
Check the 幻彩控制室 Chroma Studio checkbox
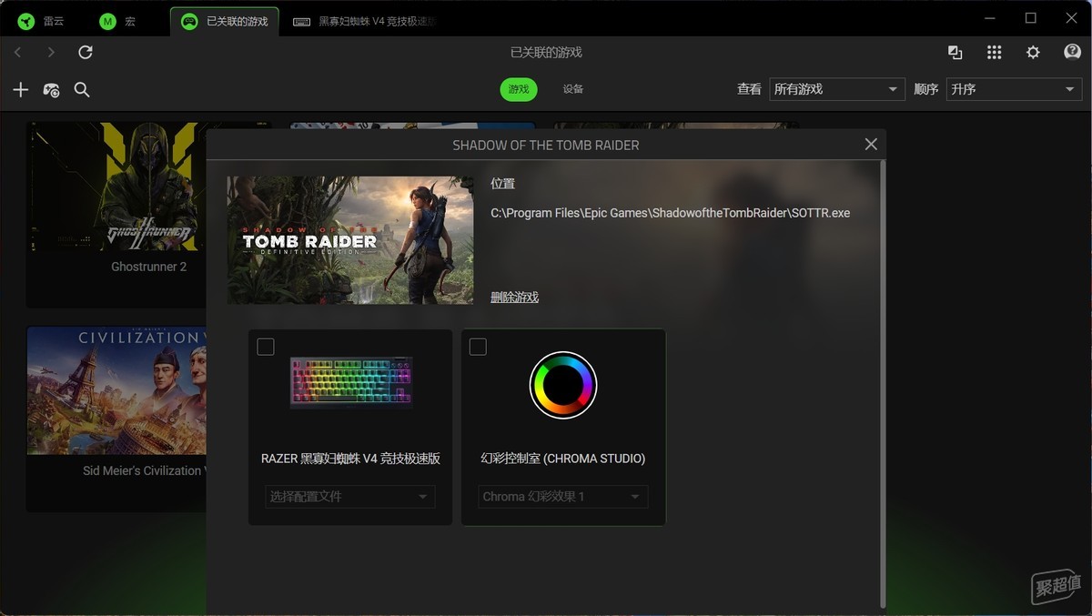coord(478,347)
